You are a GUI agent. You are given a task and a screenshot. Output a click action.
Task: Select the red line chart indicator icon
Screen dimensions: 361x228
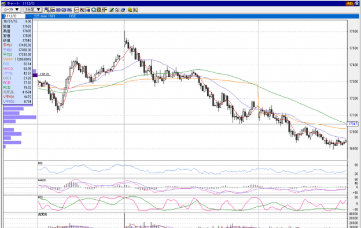coord(76,10)
